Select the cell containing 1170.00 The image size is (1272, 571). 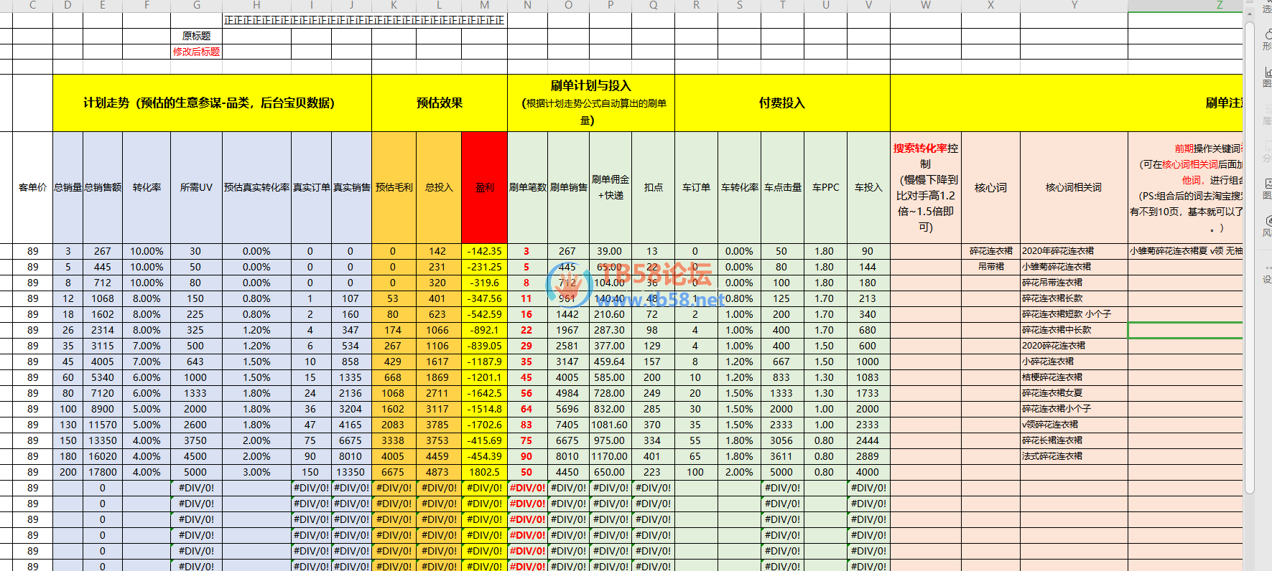[x=611, y=456]
